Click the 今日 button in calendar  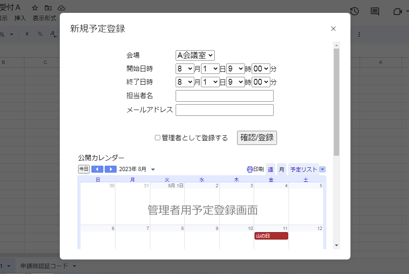click(x=84, y=169)
